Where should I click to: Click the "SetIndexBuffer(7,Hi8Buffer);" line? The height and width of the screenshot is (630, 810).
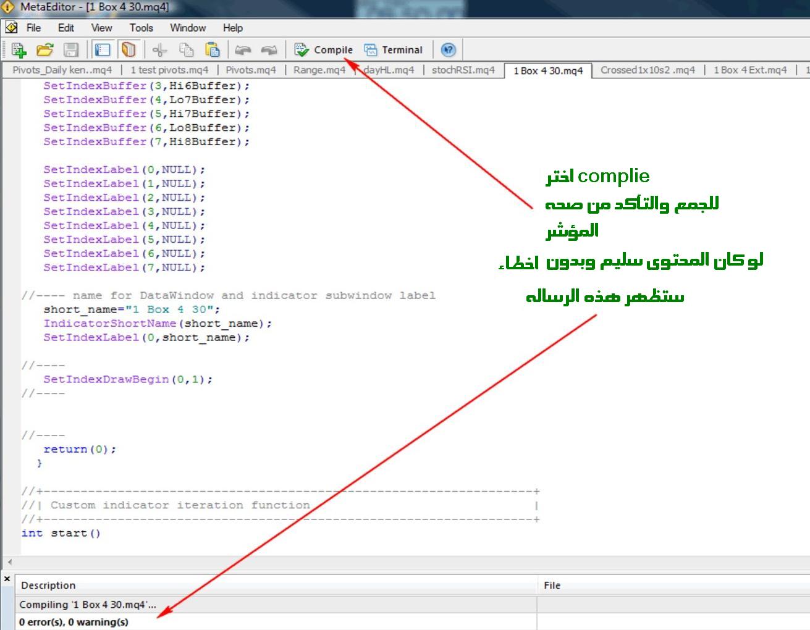pyautogui.click(x=146, y=141)
